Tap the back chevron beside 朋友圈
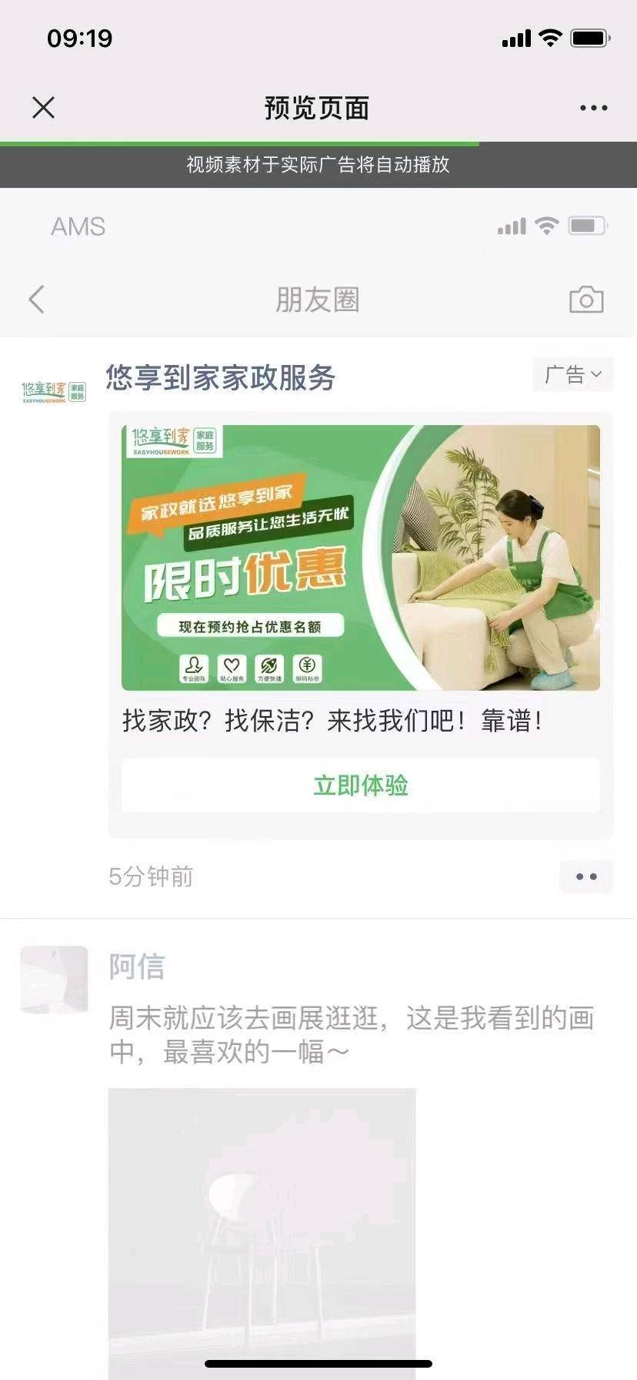 (x=36, y=300)
